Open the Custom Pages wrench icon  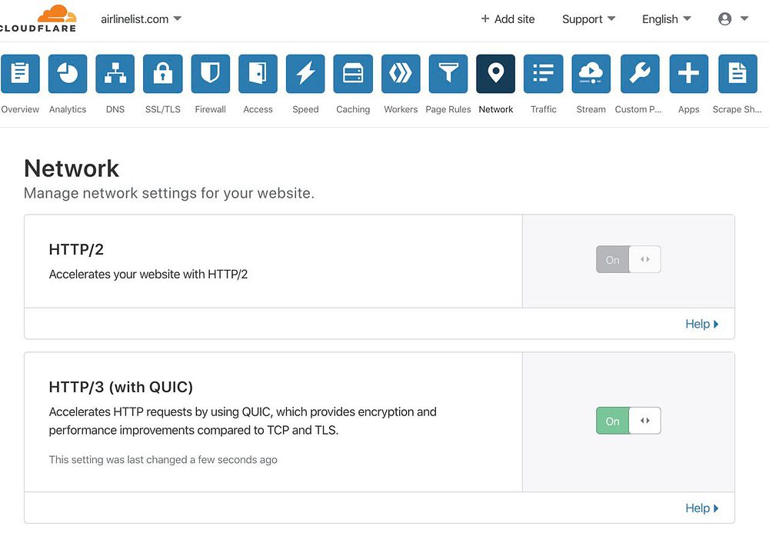[x=640, y=74]
